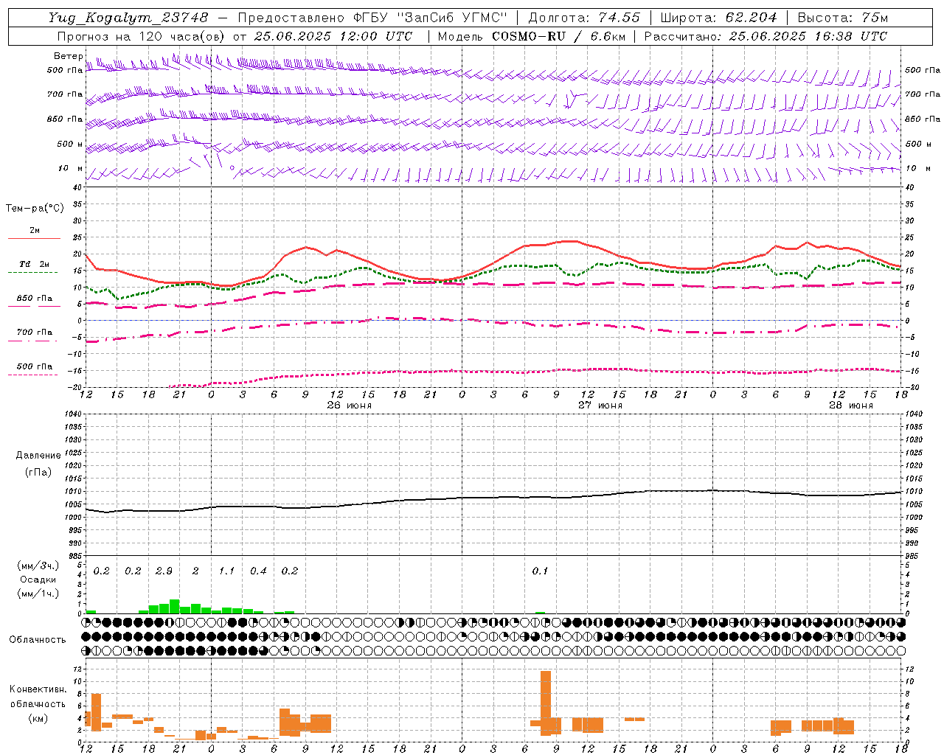Click the 26 июня date label
The width and height of the screenshot is (944, 755).
click(x=350, y=406)
